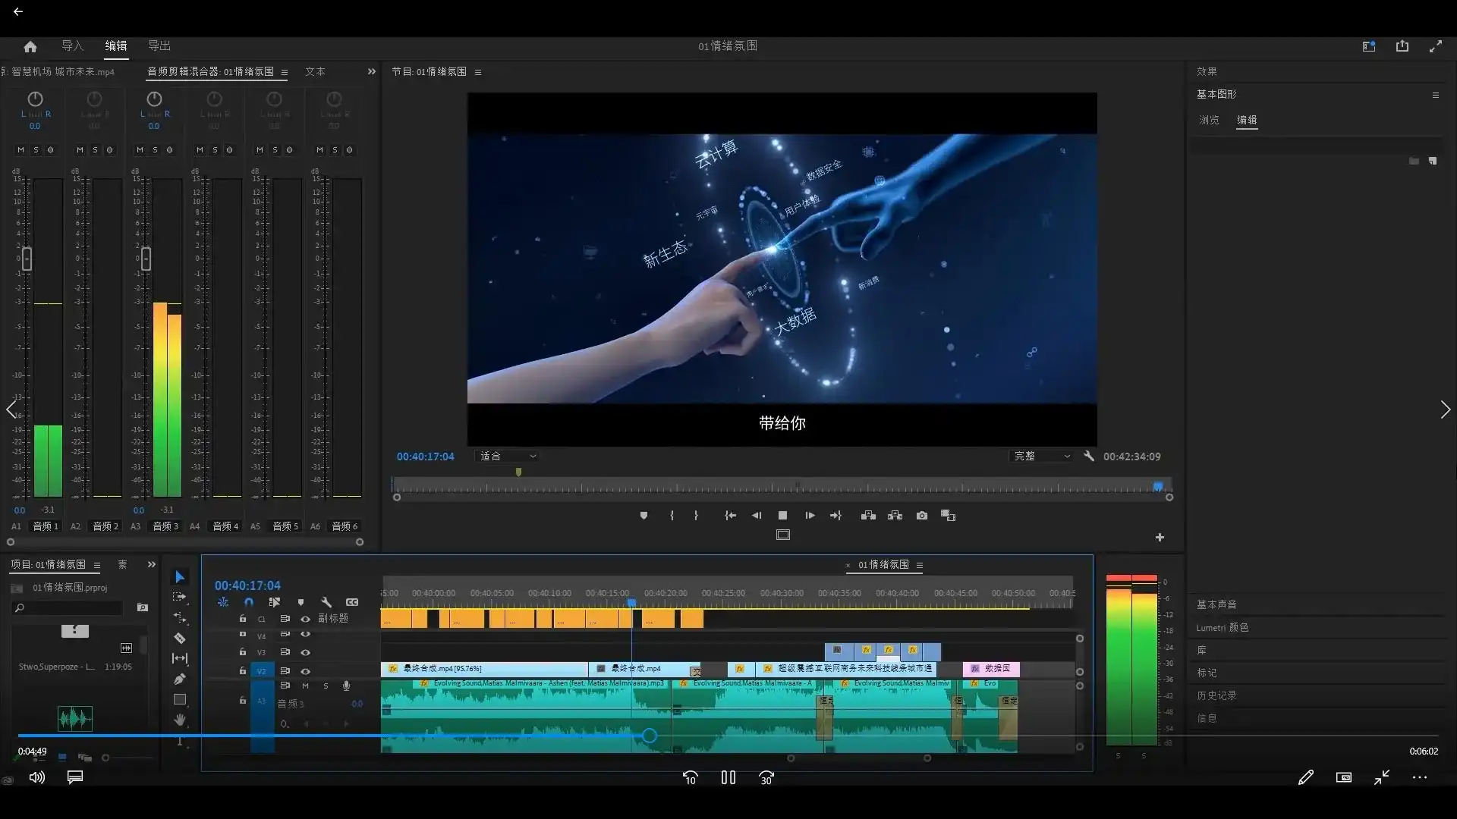Open the 浏览 tab in Essential Graphics
Viewport: 1457px width, 819px height.
(1209, 120)
